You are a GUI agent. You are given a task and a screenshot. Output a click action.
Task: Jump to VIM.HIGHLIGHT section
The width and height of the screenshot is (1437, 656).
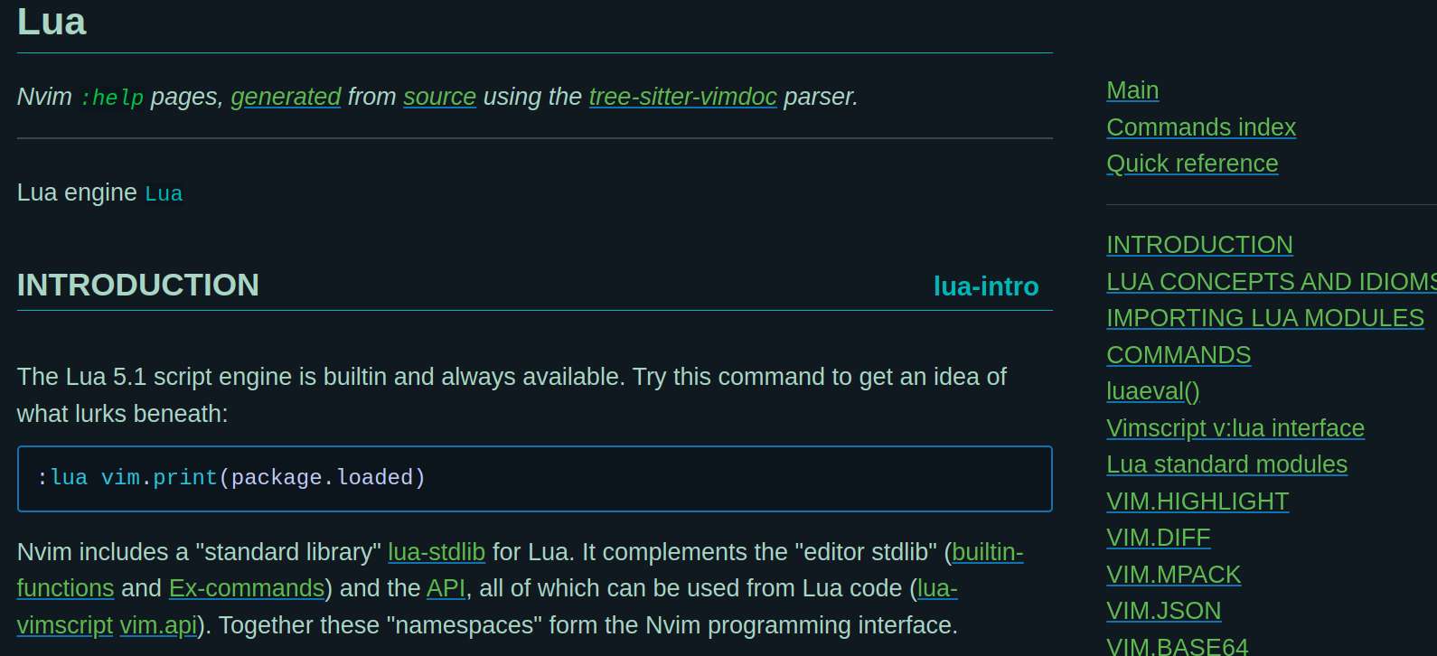(1197, 501)
